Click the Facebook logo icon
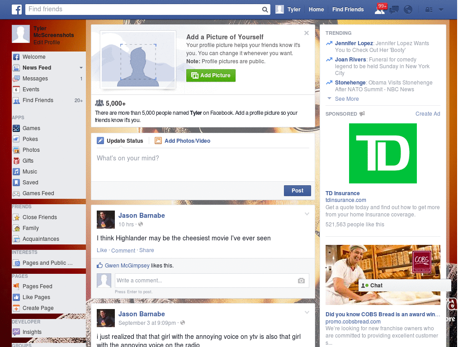 click(x=17, y=9)
